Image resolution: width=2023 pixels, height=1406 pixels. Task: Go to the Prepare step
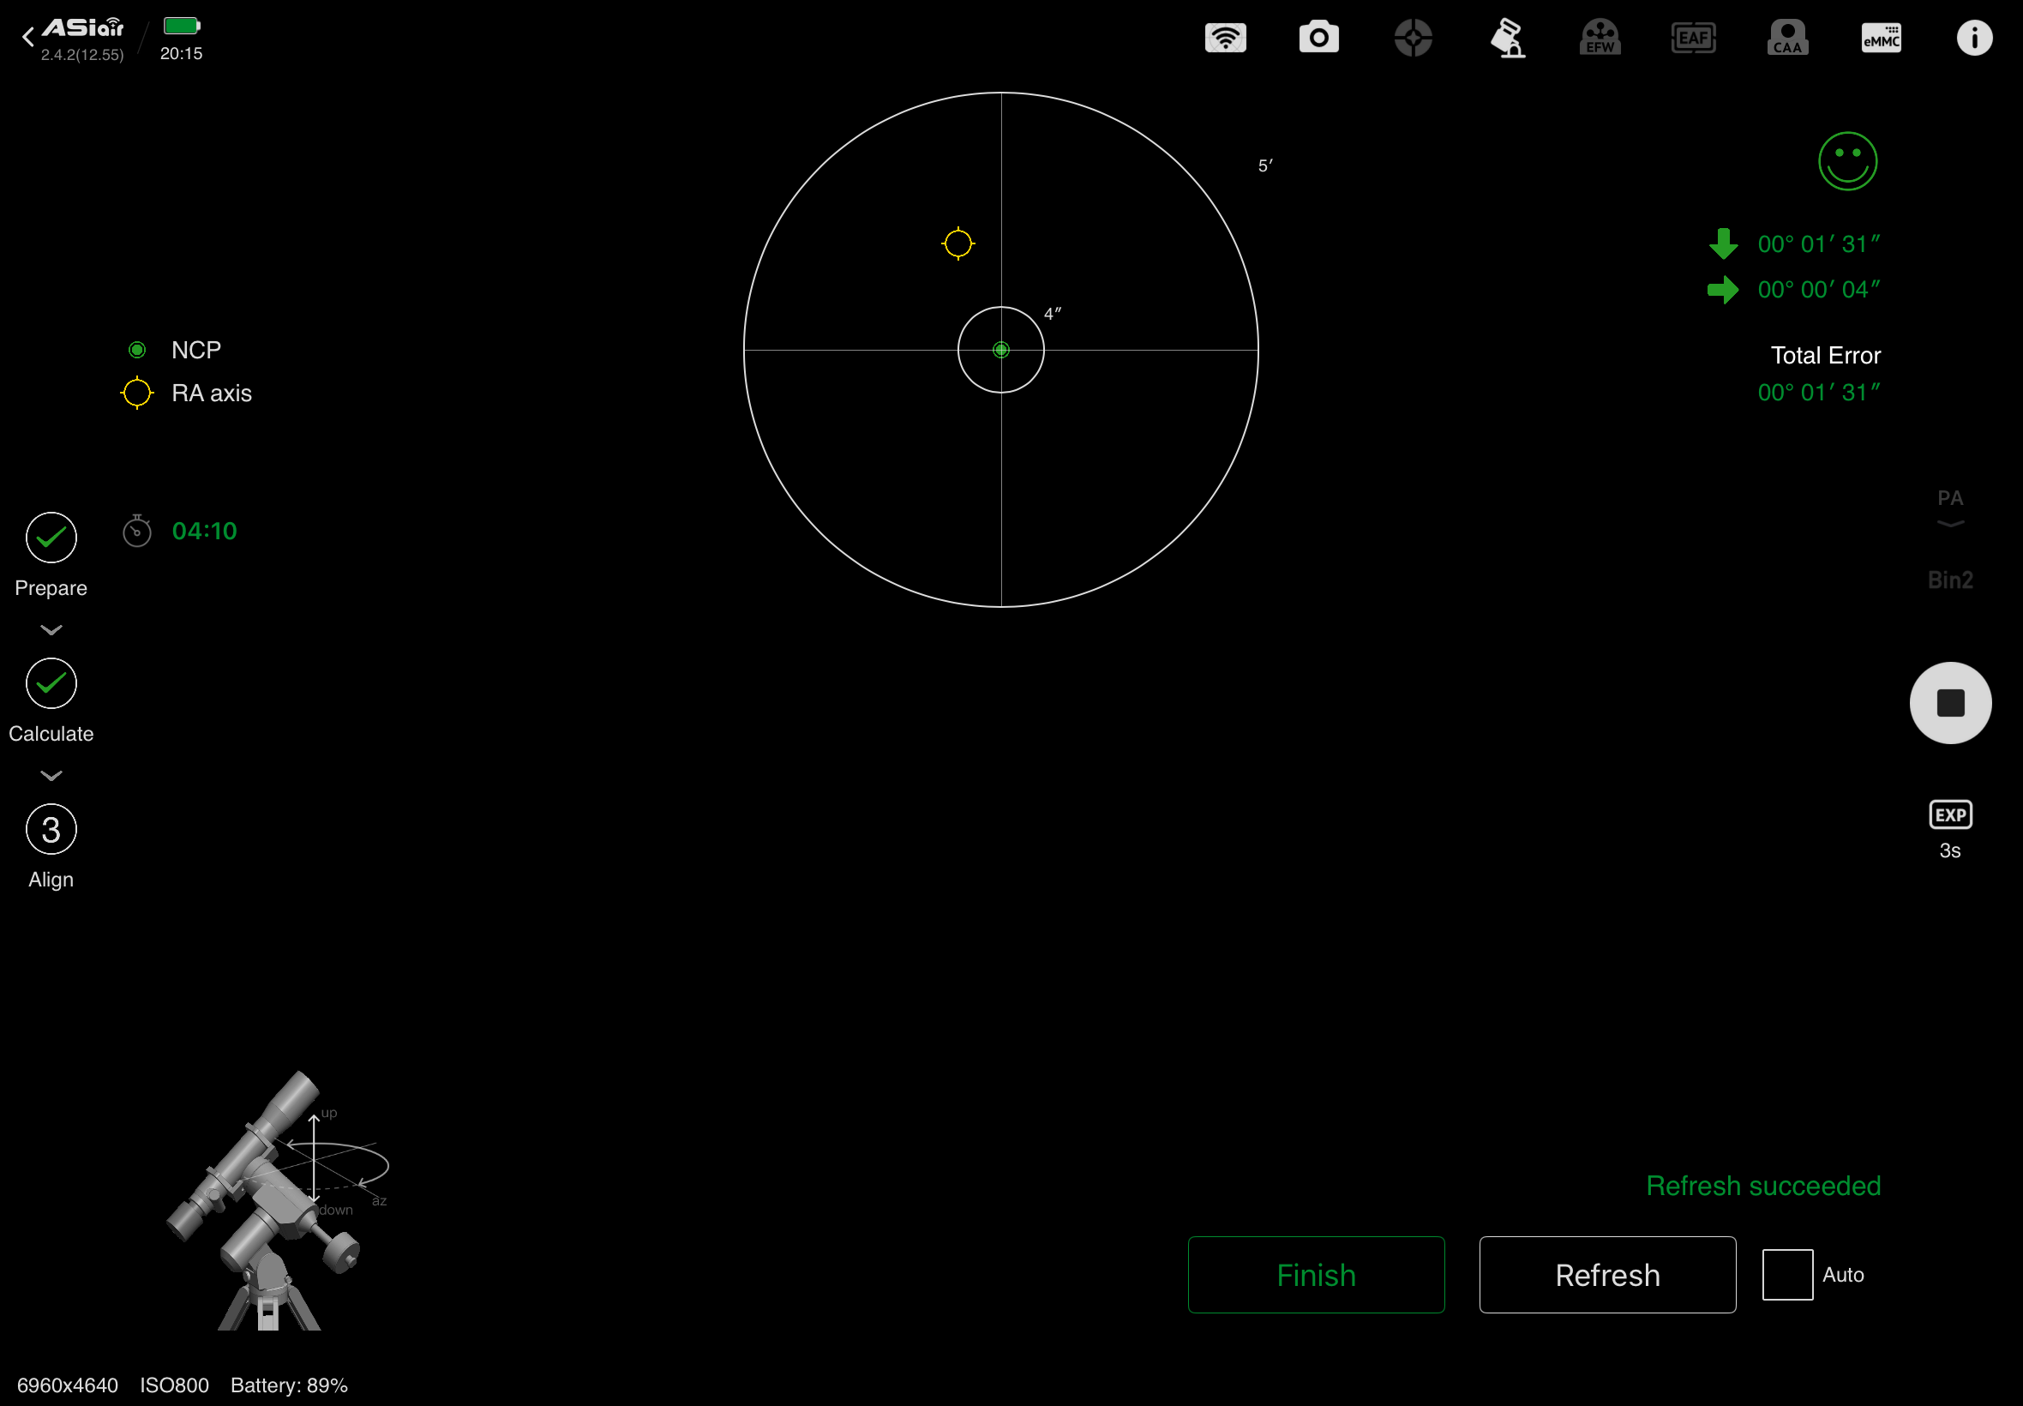pos(51,538)
